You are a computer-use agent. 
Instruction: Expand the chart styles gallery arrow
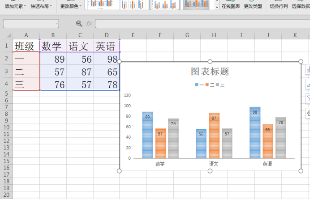217,7
